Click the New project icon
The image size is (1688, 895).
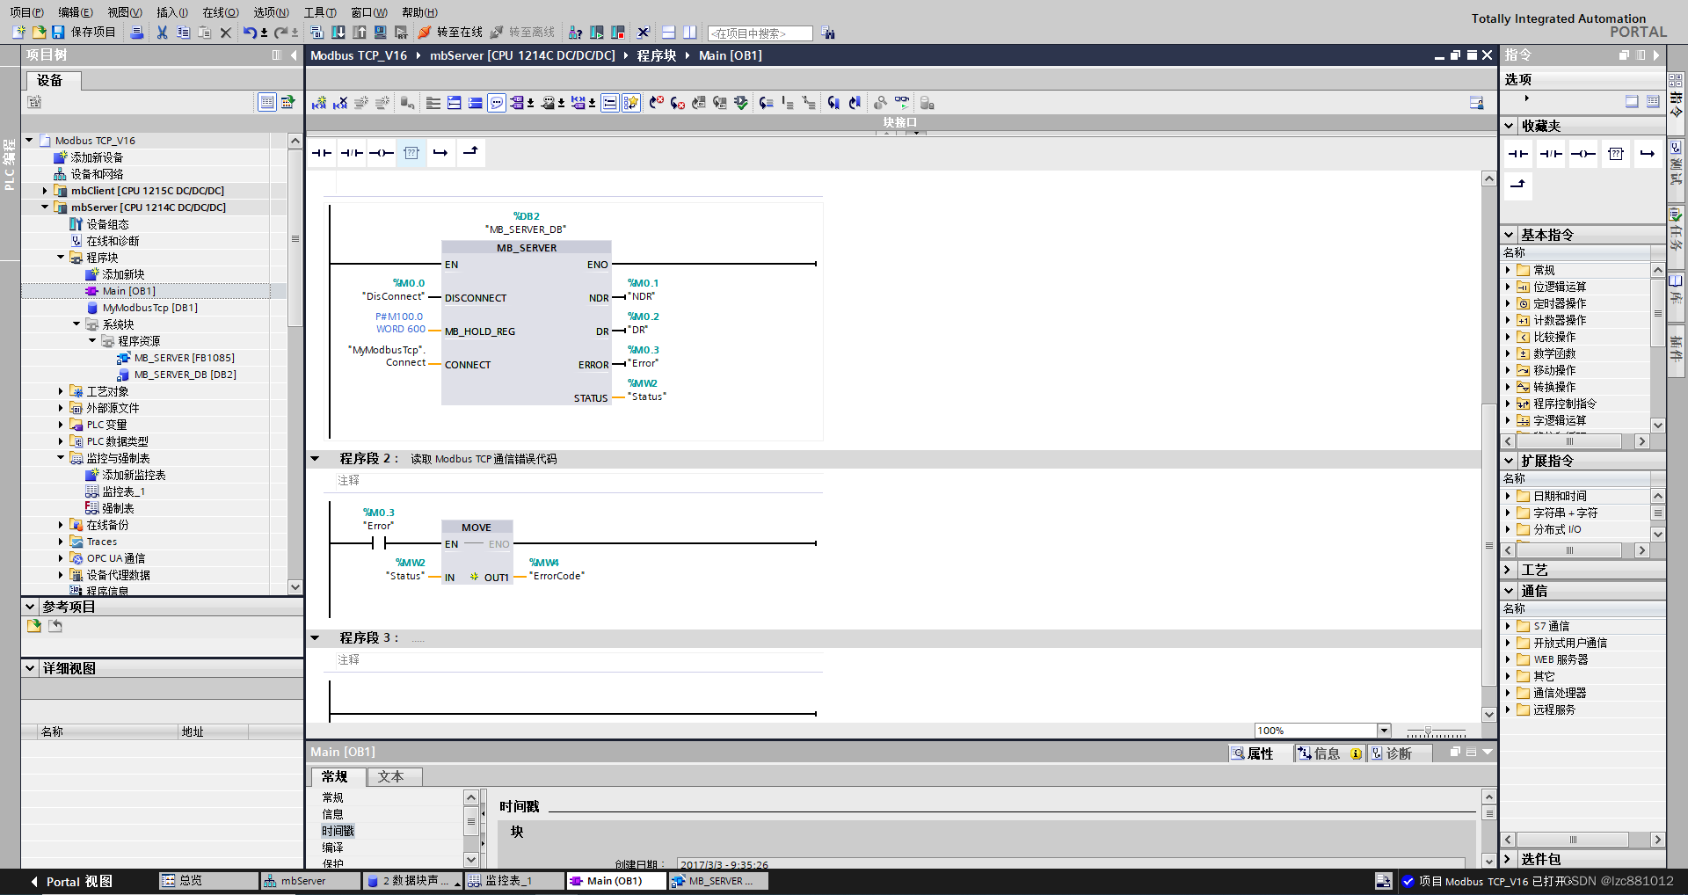[x=18, y=33]
